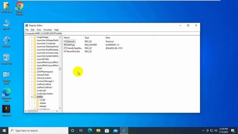Click the FriendlyTypeName value icon

tap(65, 48)
